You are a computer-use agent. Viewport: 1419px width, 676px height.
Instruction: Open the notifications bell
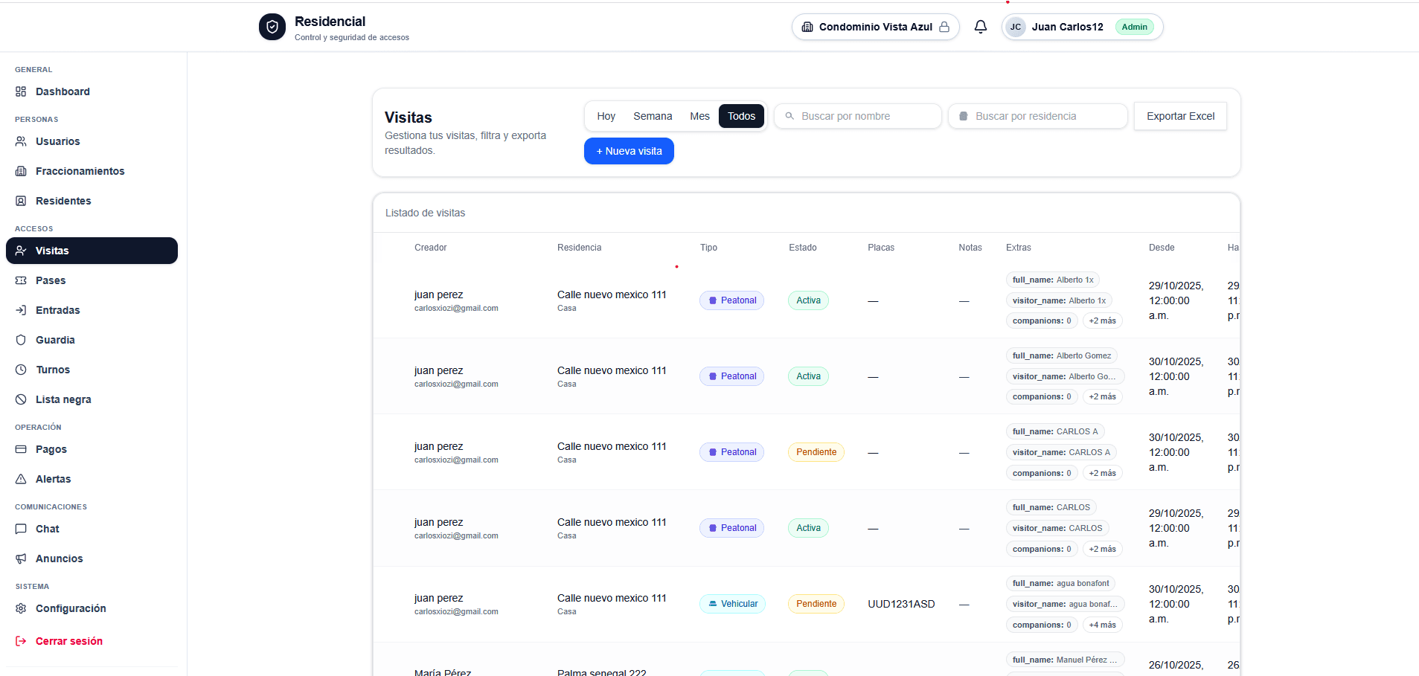[981, 27]
